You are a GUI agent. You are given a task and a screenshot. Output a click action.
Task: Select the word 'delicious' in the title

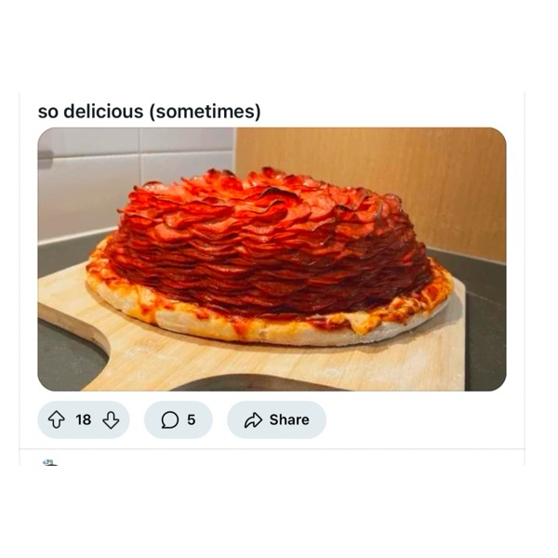(103, 111)
